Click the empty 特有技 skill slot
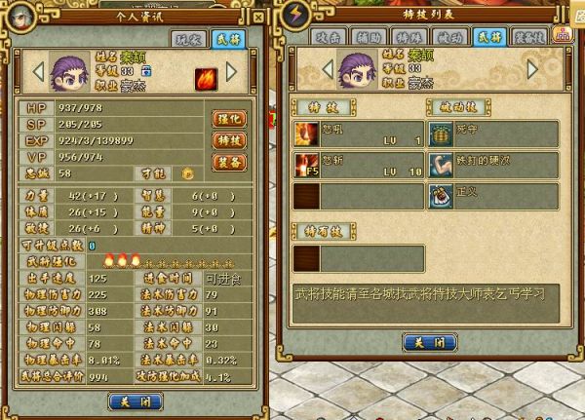 click(359, 258)
